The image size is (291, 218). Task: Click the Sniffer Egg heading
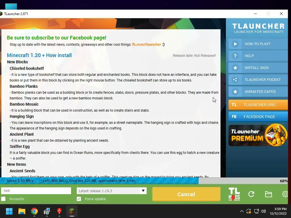[x=20, y=146]
